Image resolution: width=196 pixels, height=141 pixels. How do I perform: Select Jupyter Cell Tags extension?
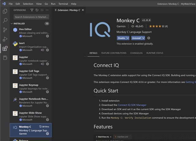click(31, 74)
